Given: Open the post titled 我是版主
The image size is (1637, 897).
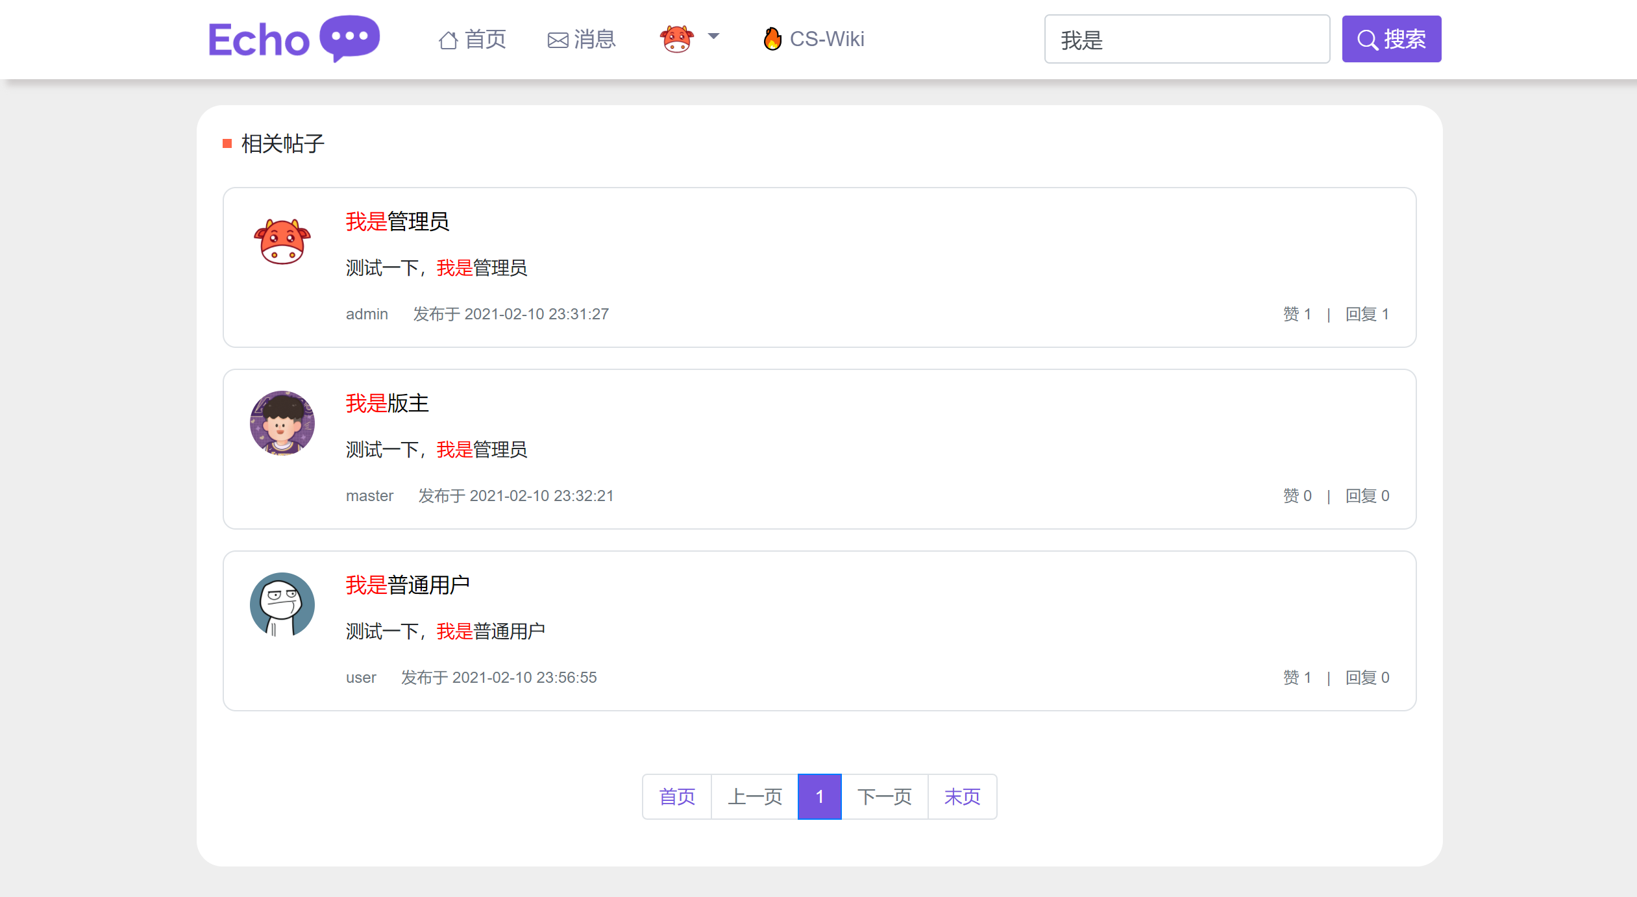Looking at the screenshot, I should 387,403.
